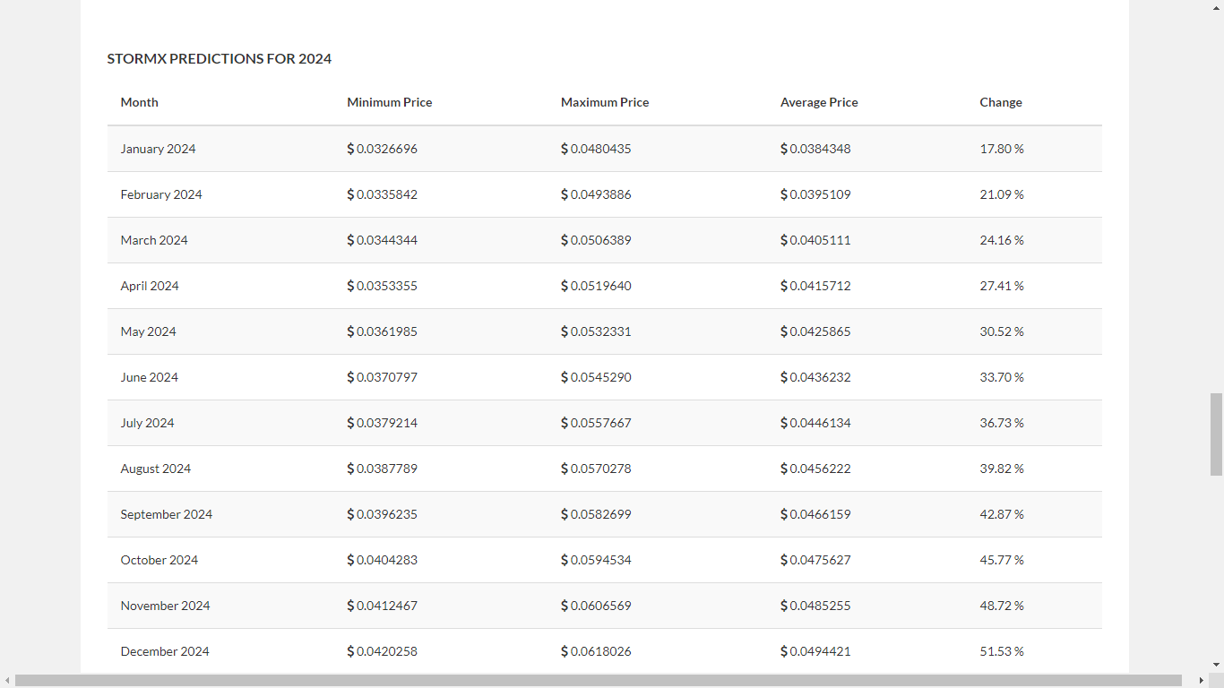The height and width of the screenshot is (688, 1224).
Task: Click December average price $0.0494421
Action: [815, 651]
